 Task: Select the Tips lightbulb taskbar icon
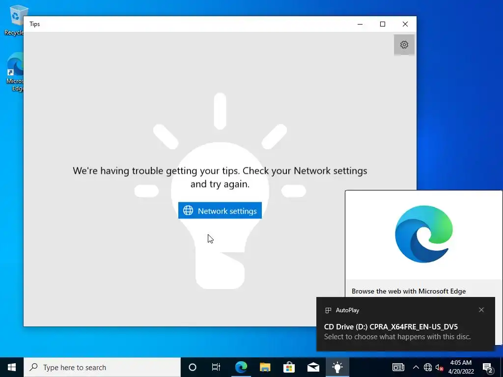click(337, 367)
